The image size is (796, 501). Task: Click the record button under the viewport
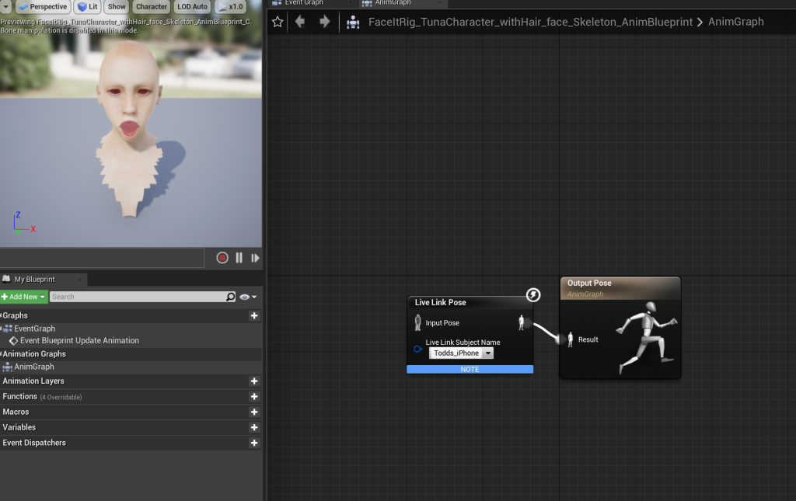tap(222, 258)
